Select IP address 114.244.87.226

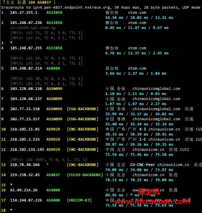click(x=26, y=200)
